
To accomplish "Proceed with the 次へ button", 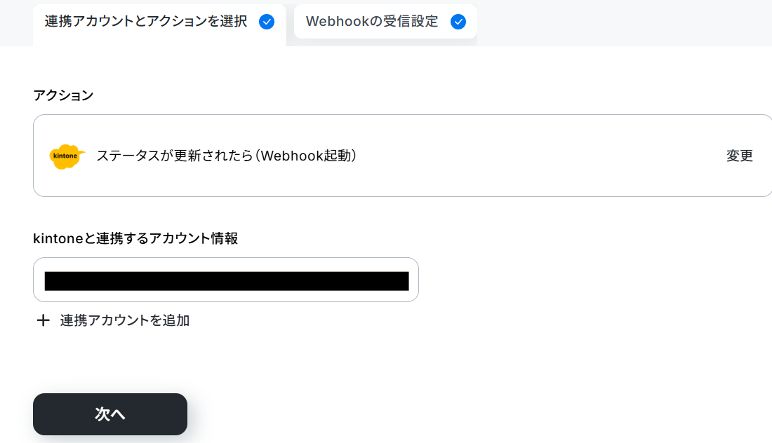I will pyautogui.click(x=110, y=414).
